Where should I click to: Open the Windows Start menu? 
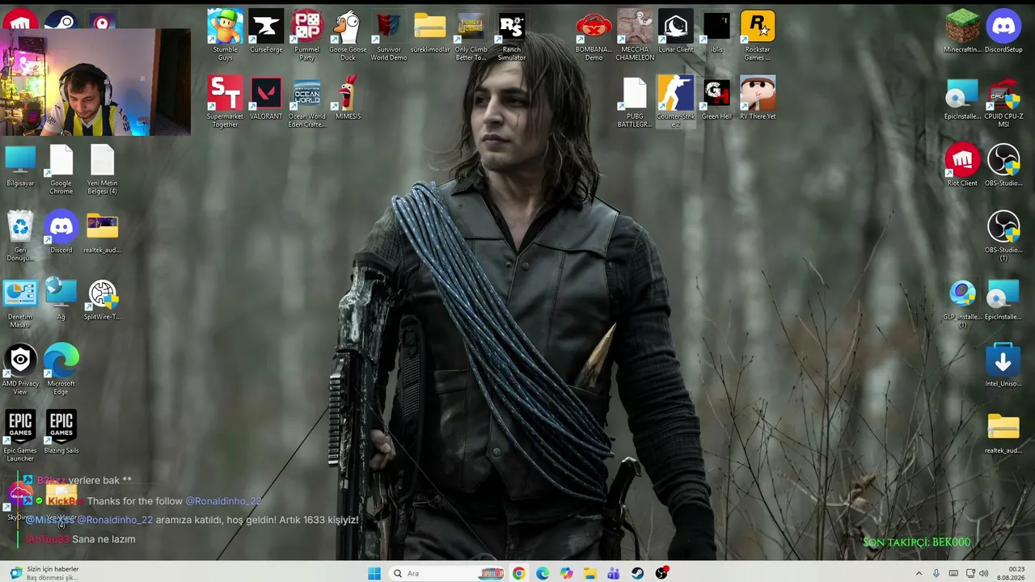(x=374, y=573)
